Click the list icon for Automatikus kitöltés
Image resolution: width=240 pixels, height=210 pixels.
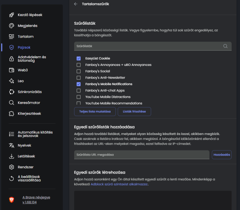[11, 134]
